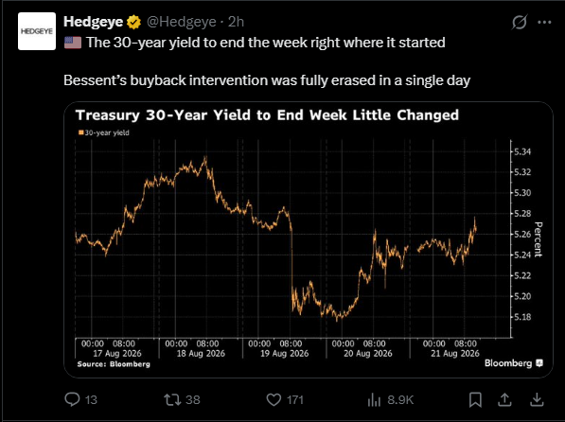Click the Grok explain circle-slash icon

520,22
